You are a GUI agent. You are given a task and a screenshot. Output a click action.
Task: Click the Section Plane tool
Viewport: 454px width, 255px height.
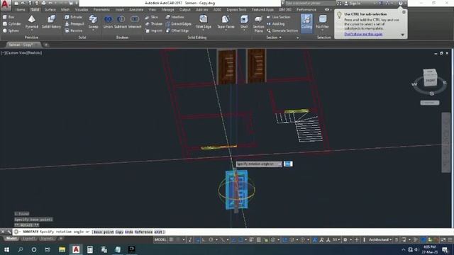pos(258,23)
